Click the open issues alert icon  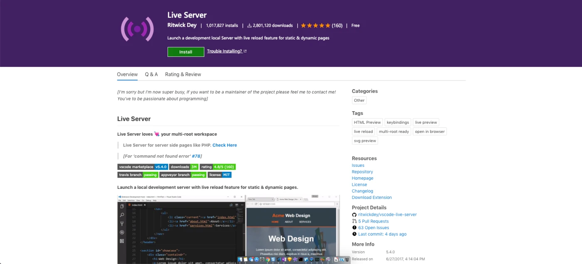point(354,227)
